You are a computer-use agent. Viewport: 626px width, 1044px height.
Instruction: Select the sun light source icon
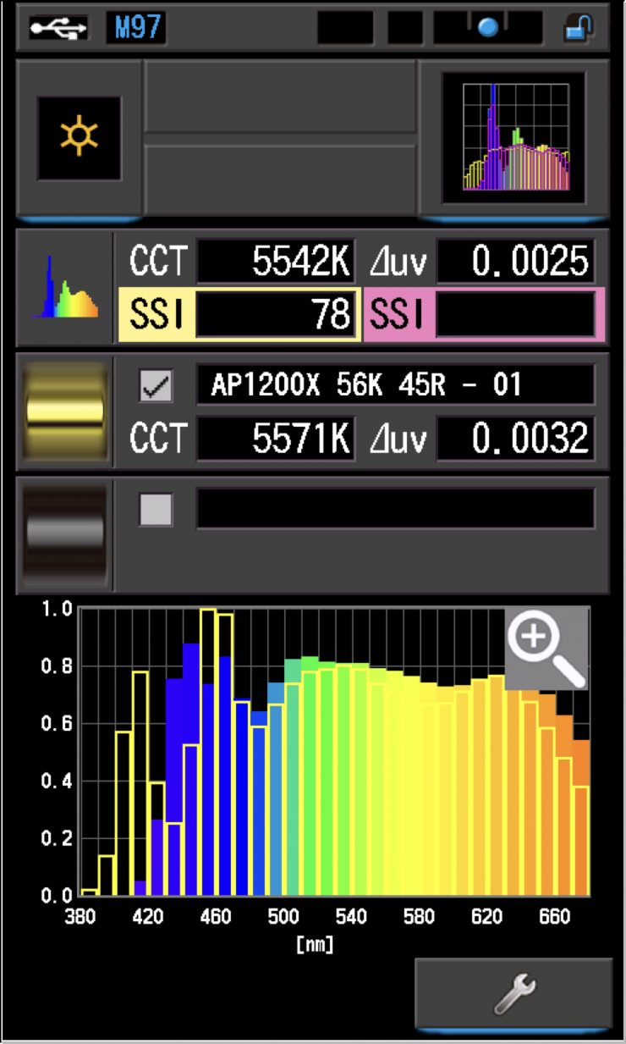(79, 137)
